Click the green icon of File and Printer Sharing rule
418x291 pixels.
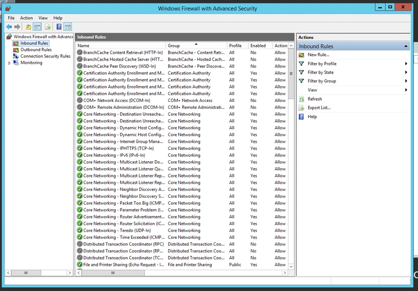[x=80, y=265]
